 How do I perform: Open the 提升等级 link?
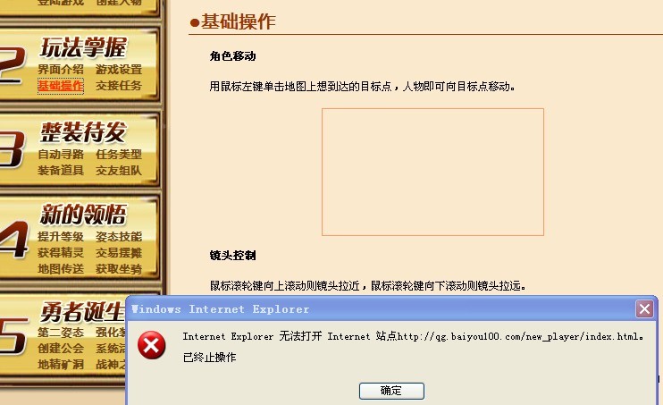point(61,237)
